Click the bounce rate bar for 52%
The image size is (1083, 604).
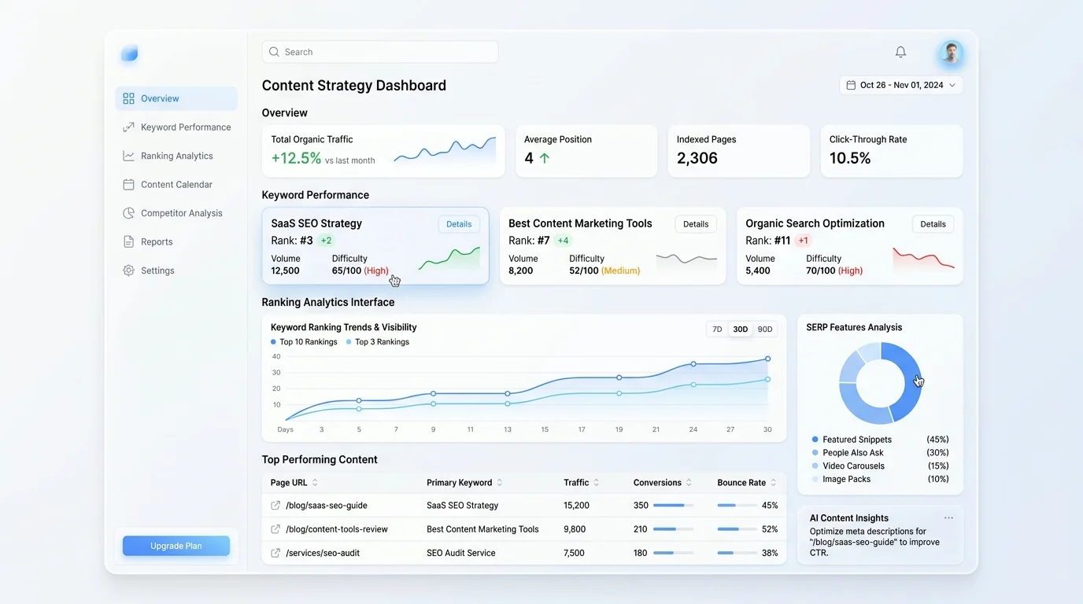click(737, 529)
